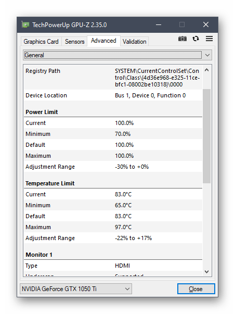Select the Type row label under Monitor 1

[31, 266]
